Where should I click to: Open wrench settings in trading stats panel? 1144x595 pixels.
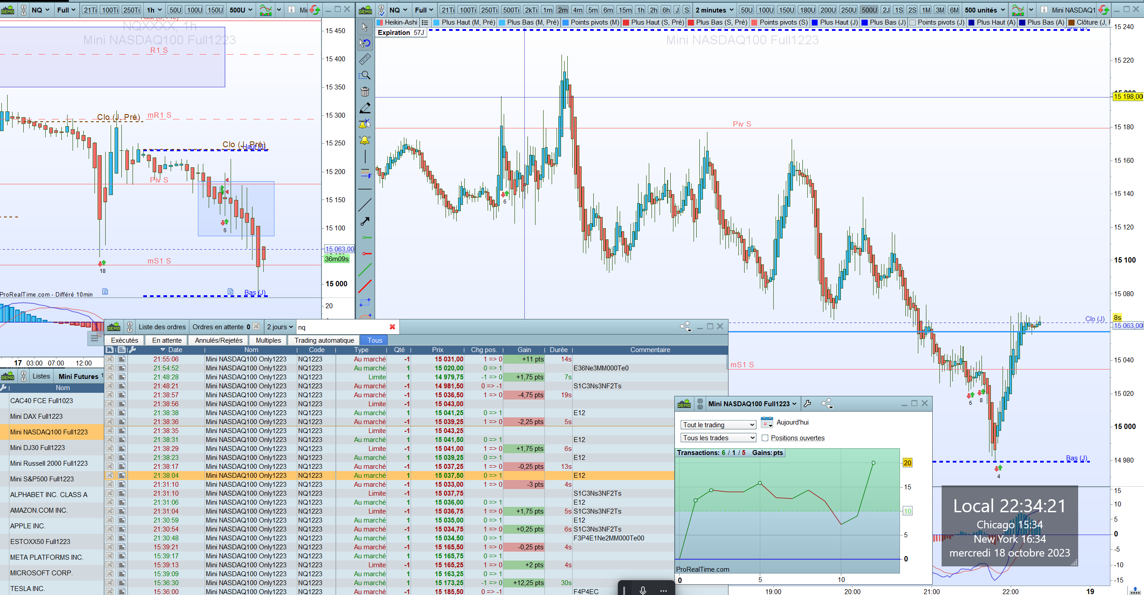click(807, 404)
